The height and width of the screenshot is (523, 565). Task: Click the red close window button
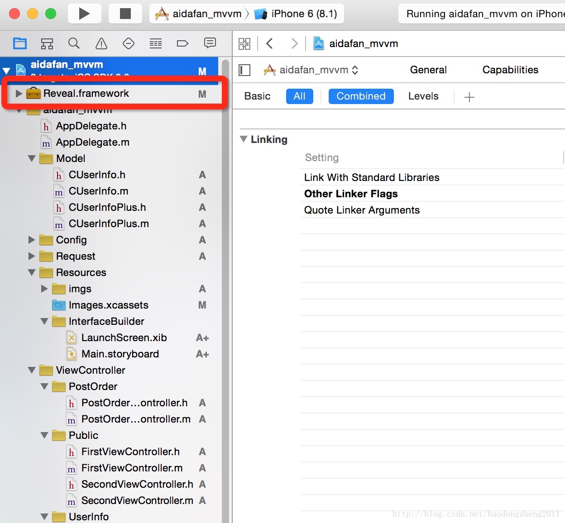click(x=14, y=14)
